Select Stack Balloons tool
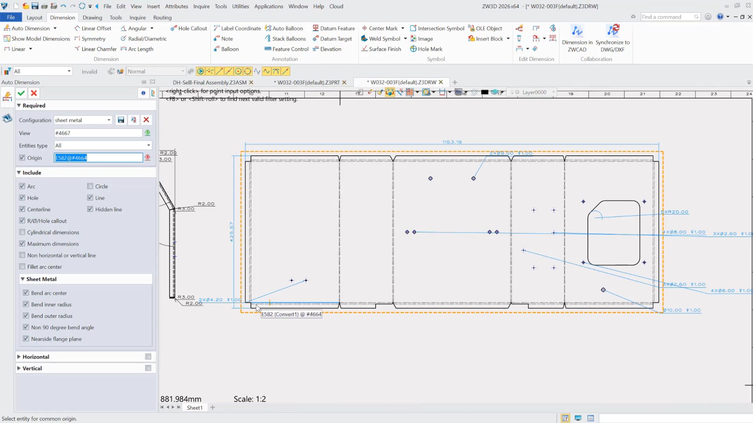 [x=285, y=39]
